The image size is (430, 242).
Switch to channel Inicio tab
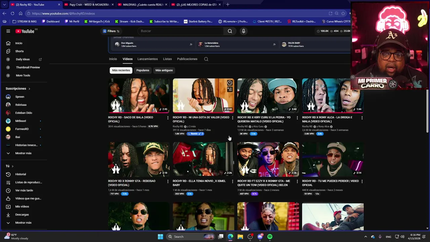[113, 59]
